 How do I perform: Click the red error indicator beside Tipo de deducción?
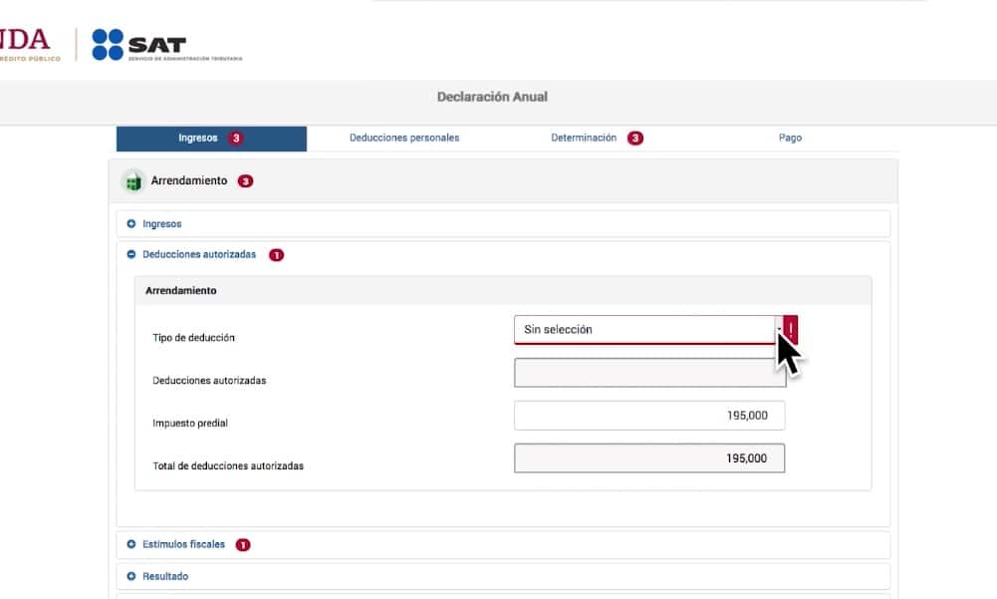[791, 329]
